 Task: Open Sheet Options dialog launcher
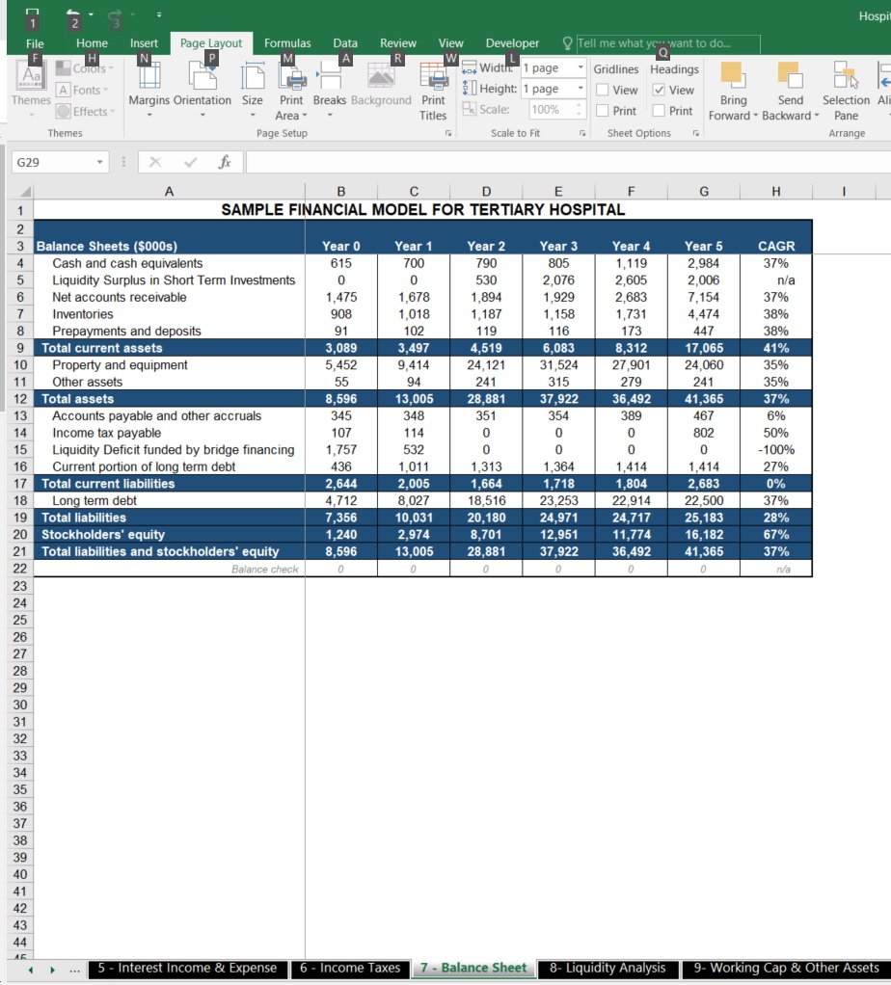point(695,133)
